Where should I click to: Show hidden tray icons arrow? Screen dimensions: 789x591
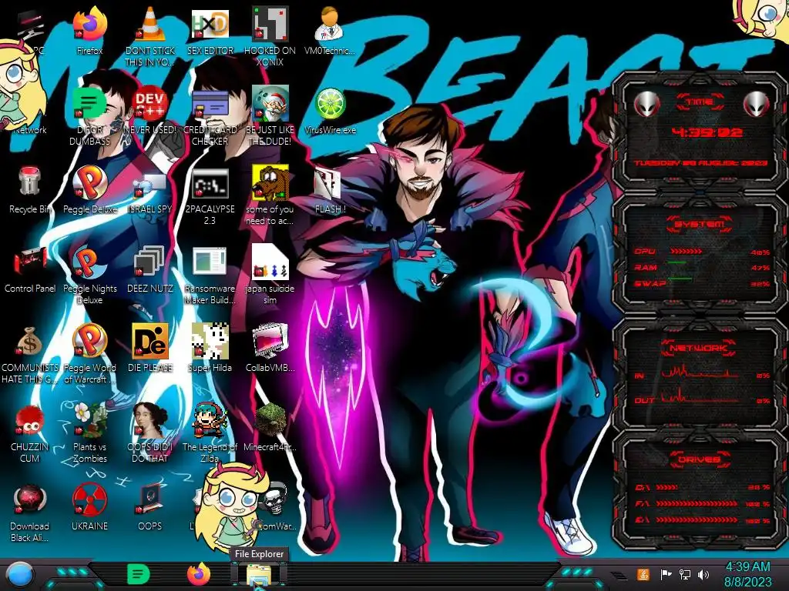pyautogui.click(x=619, y=575)
